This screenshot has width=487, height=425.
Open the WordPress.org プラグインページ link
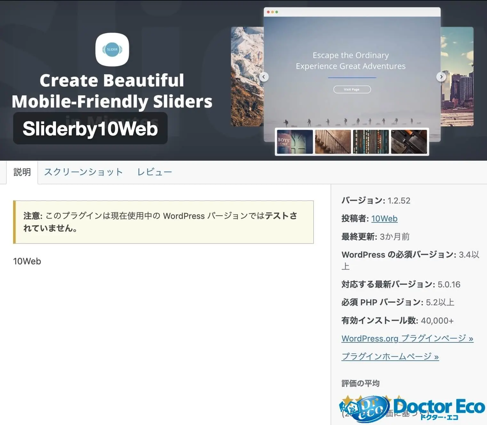[407, 338]
